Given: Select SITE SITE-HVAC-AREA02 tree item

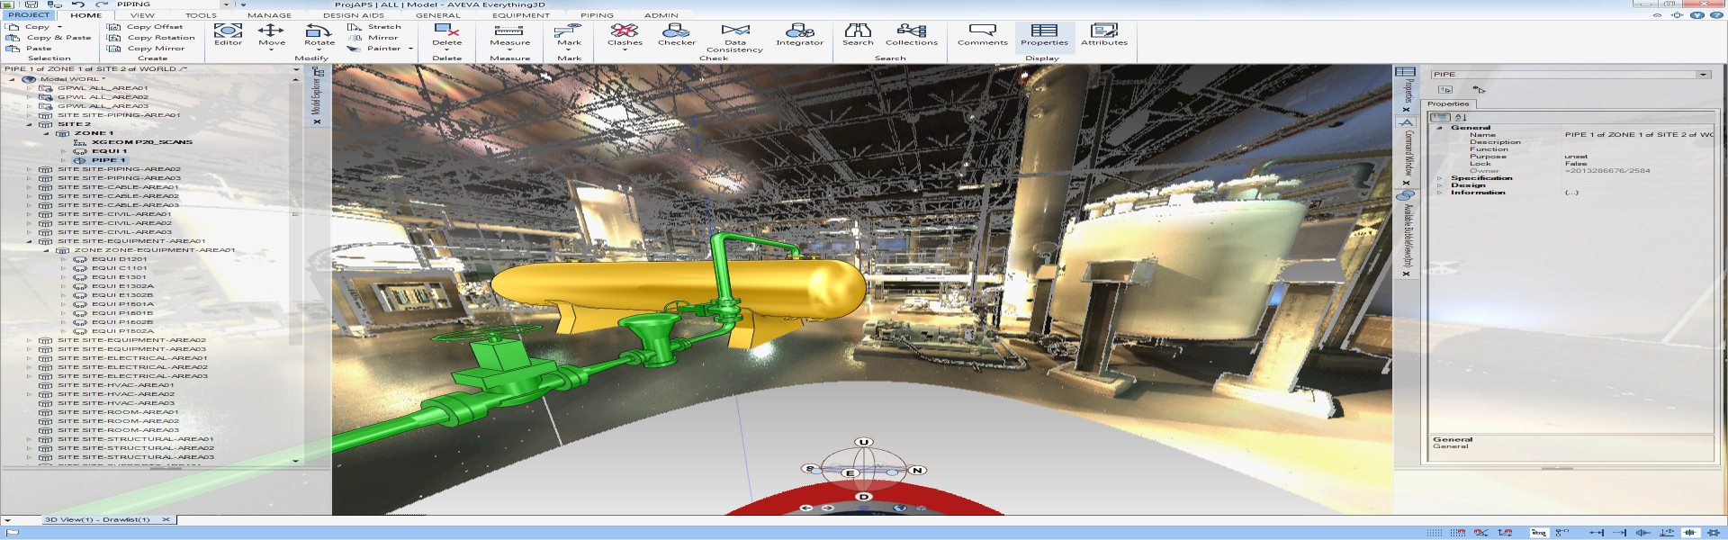Looking at the screenshot, I should pos(116,394).
